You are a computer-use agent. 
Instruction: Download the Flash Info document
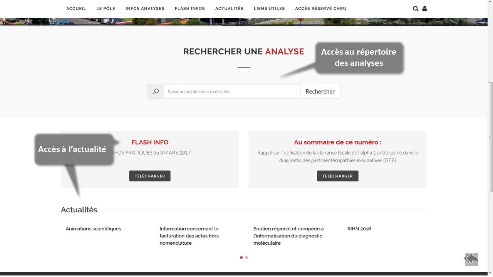click(x=149, y=176)
